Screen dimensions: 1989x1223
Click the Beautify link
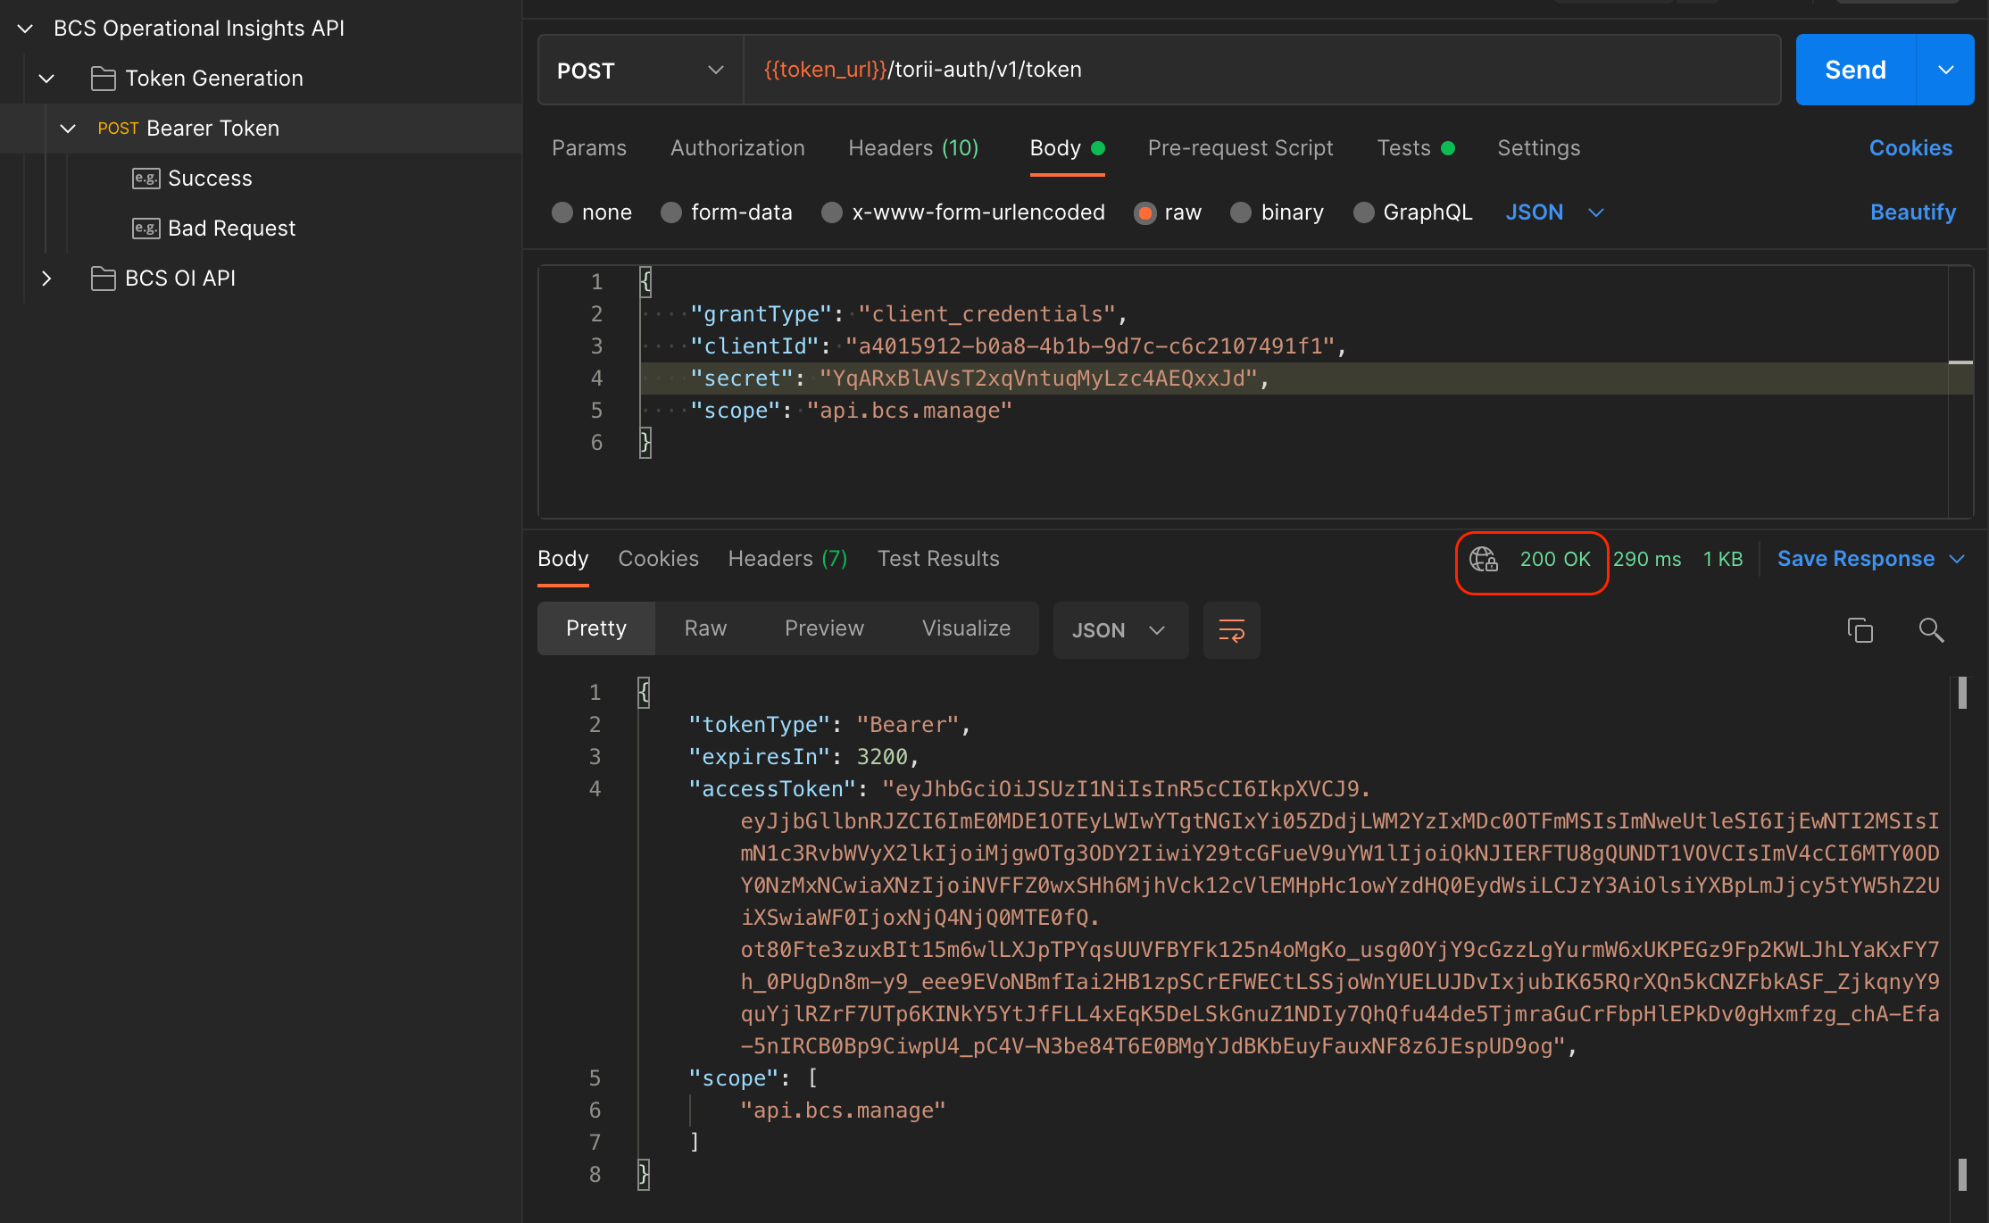click(1912, 212)
